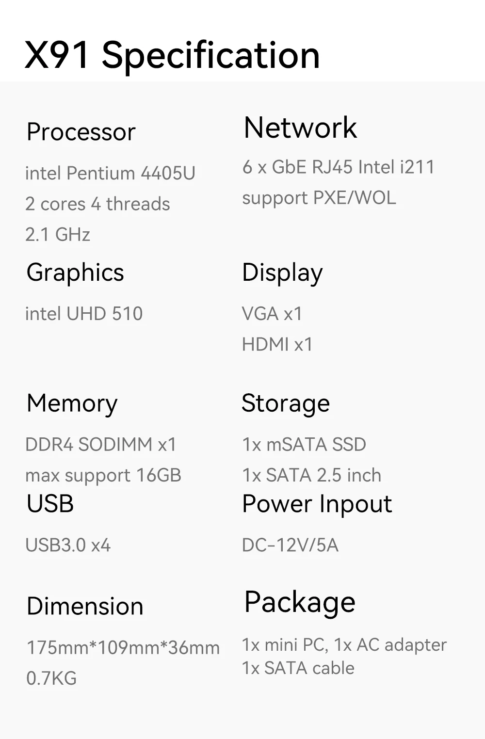Click the USB3.0 x4 text

(x=68, y=545)
